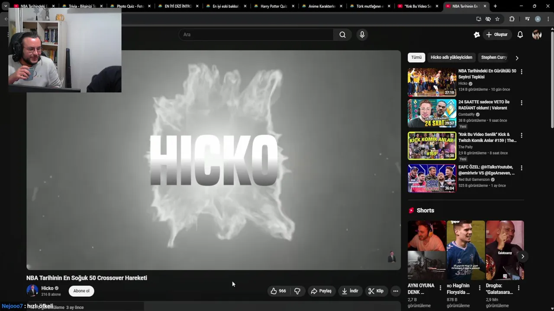The height and width of the screenshot is (311, 554).
Task: Open the EAFC ÖZEL Red Bull thumbnail
Action: tap(432, 178)
